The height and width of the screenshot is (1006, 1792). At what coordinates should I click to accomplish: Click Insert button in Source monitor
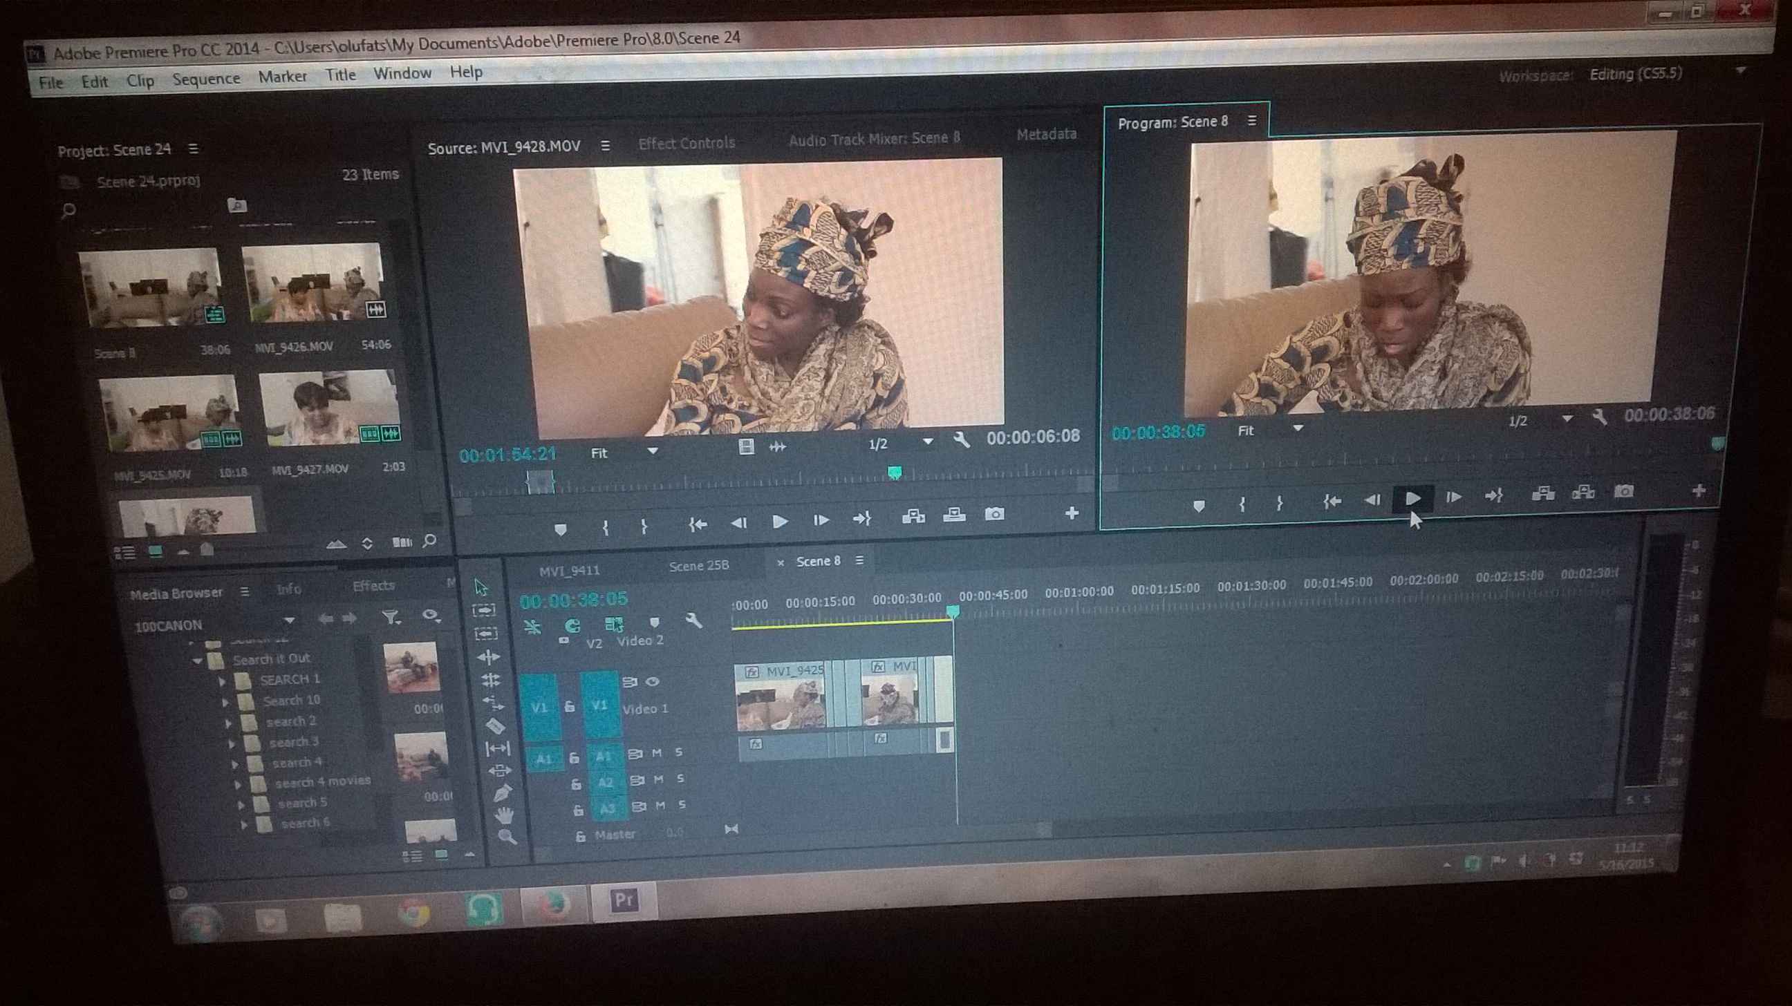tap(913, 516)
